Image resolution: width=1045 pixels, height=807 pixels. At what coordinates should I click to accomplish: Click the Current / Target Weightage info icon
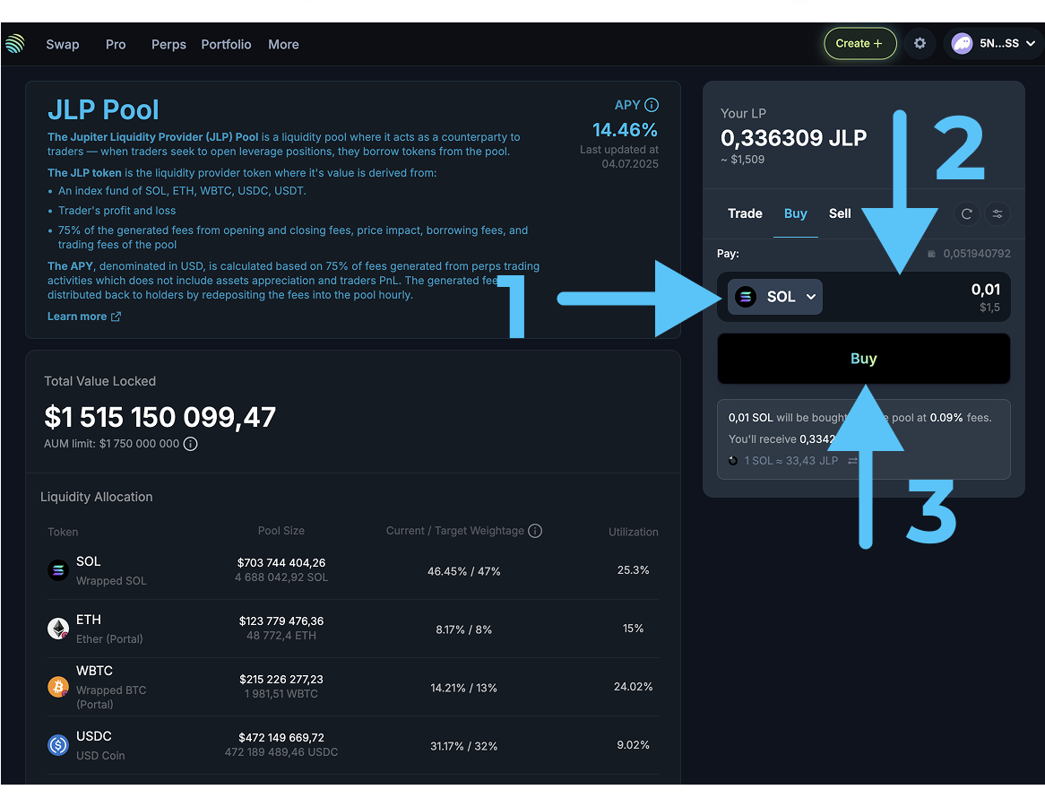535,531
